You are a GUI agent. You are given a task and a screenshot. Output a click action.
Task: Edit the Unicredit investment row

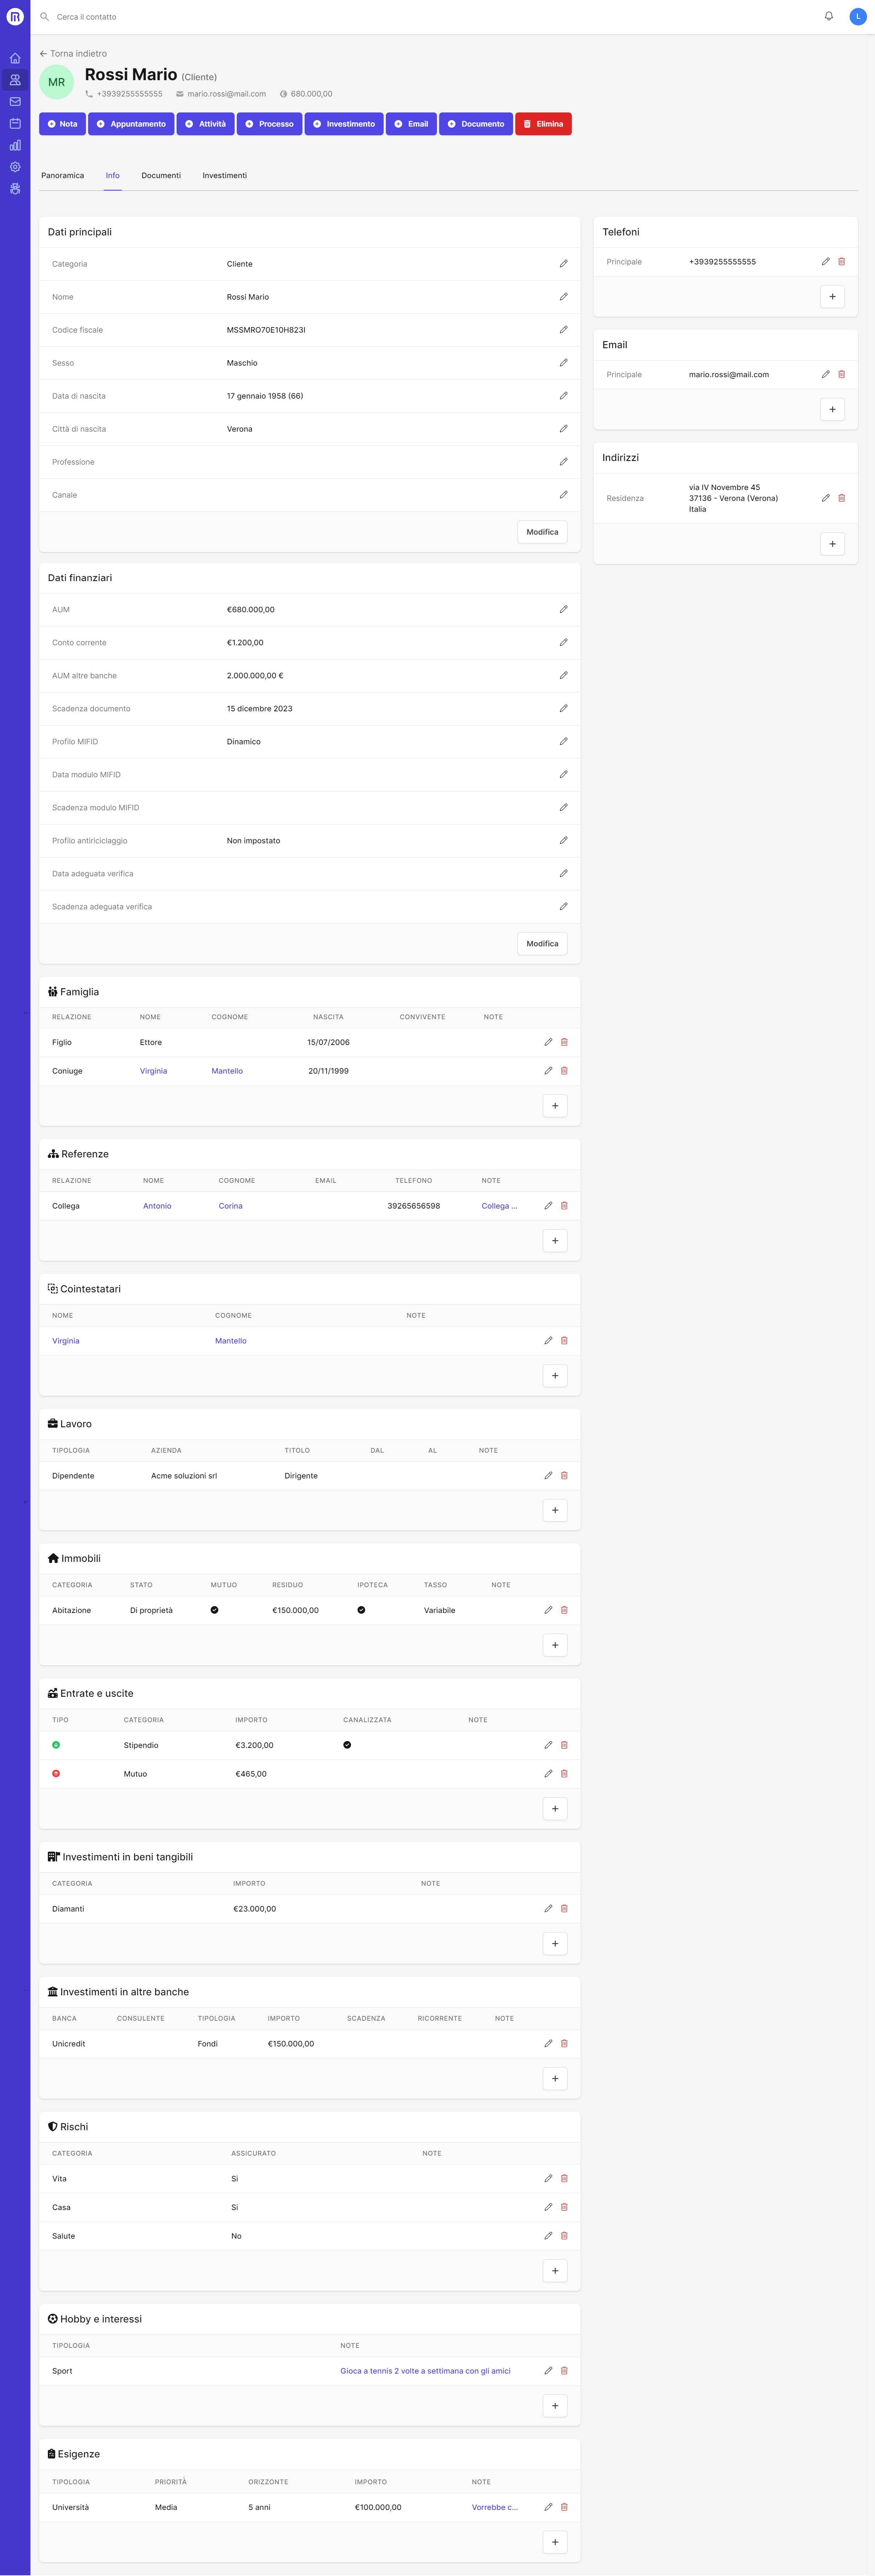(x=548, y=2043)
